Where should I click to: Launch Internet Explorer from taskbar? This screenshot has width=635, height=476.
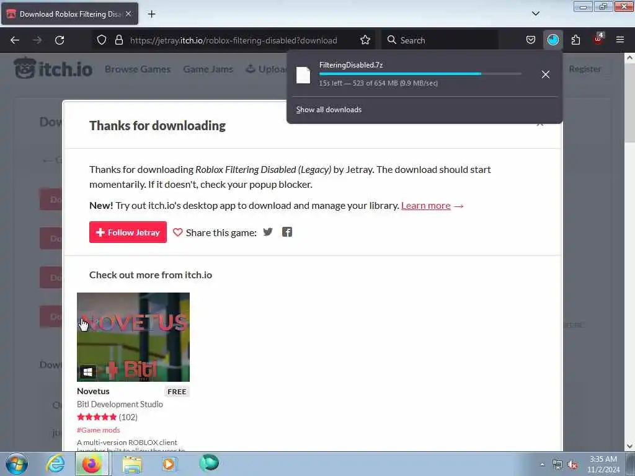[x=55, y=464]
